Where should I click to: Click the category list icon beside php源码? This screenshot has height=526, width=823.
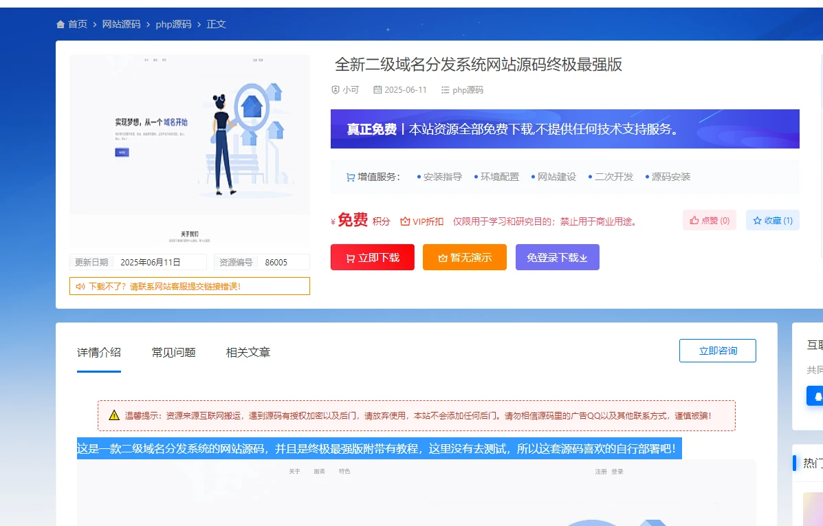coord(445,90)
